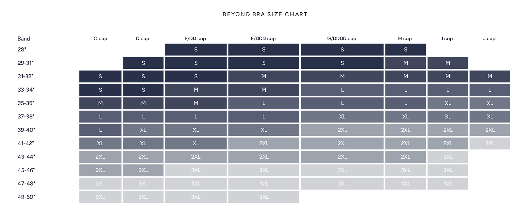
Task: Select the G/DDDD cup column header
Action: (342, 39)
